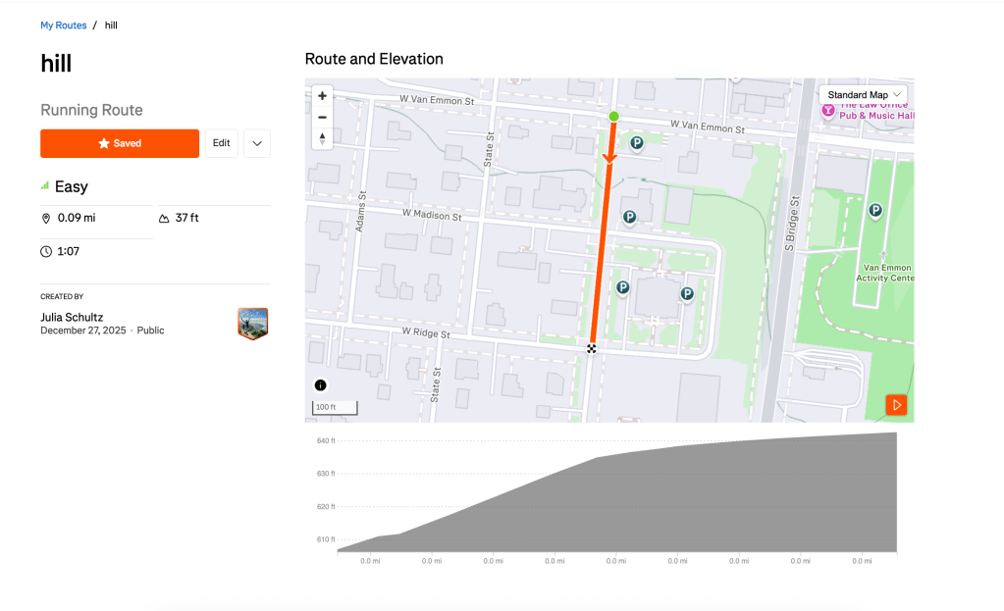This screenshot has height=611, width=1004.
Task: Click the checkered route finish marker
Action: (591, 348)
